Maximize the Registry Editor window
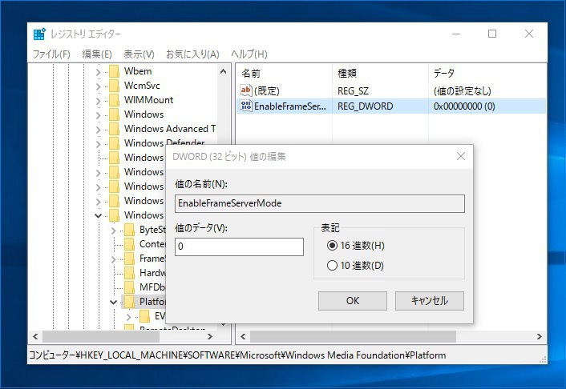Viewport: 566px width, 389px height. tap(492, 34)
